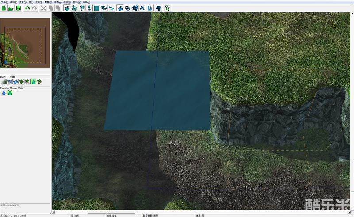The height and width of the screenshot is (217, 354).
Task: Select the blue Add Water operation
Action: pyautogui.click(x=4, y=93)
